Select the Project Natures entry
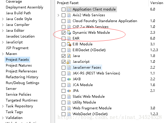This screenshot has width=165, height=123. tap(19, 65)
